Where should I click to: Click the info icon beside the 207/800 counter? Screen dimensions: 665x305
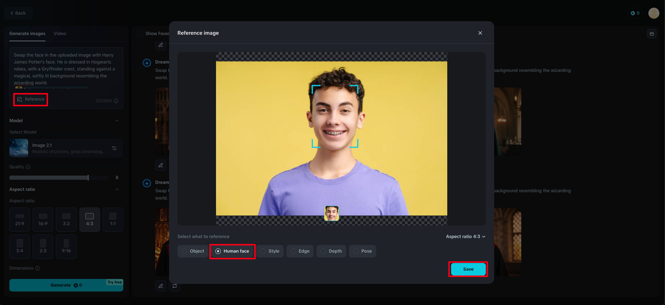point(116,101)
